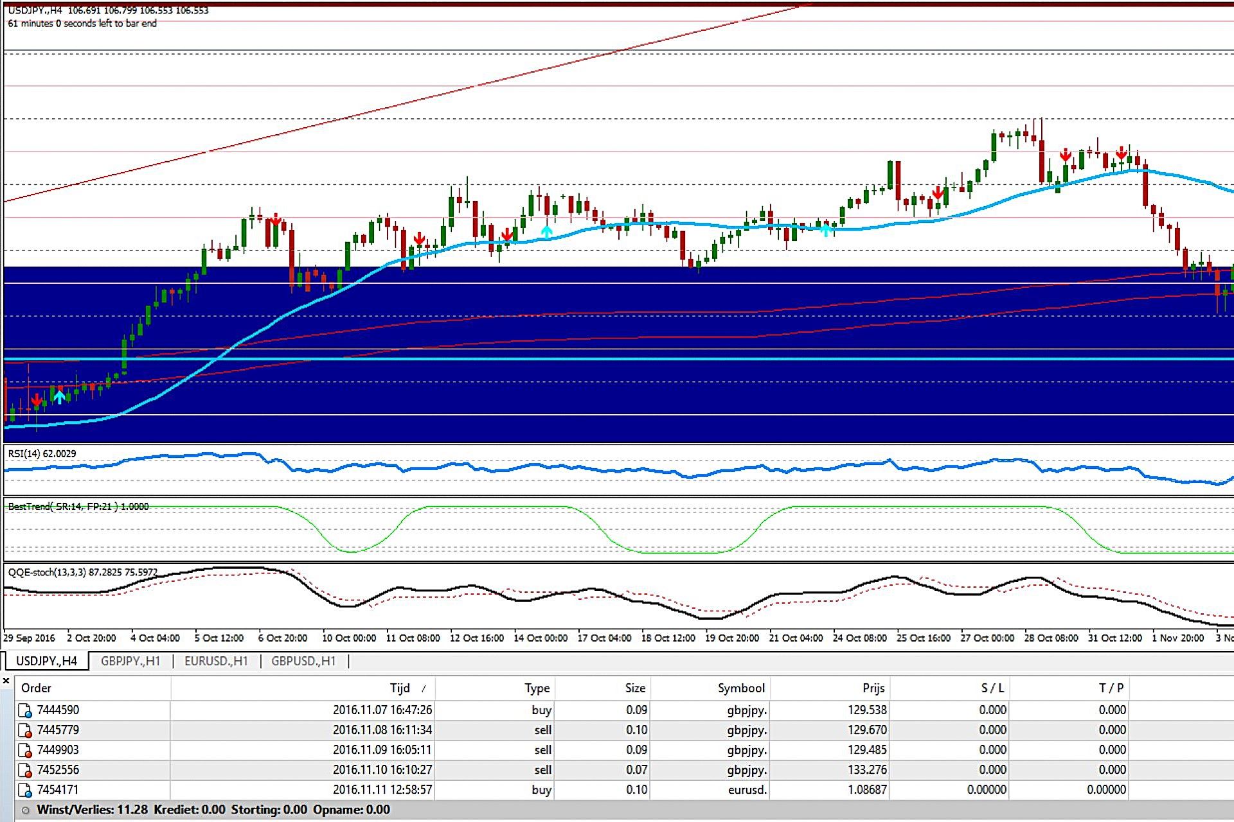Click the Winst/Verlies: 11.28 summary text
The image size is (1234, 822).
[x=92, y=810]
